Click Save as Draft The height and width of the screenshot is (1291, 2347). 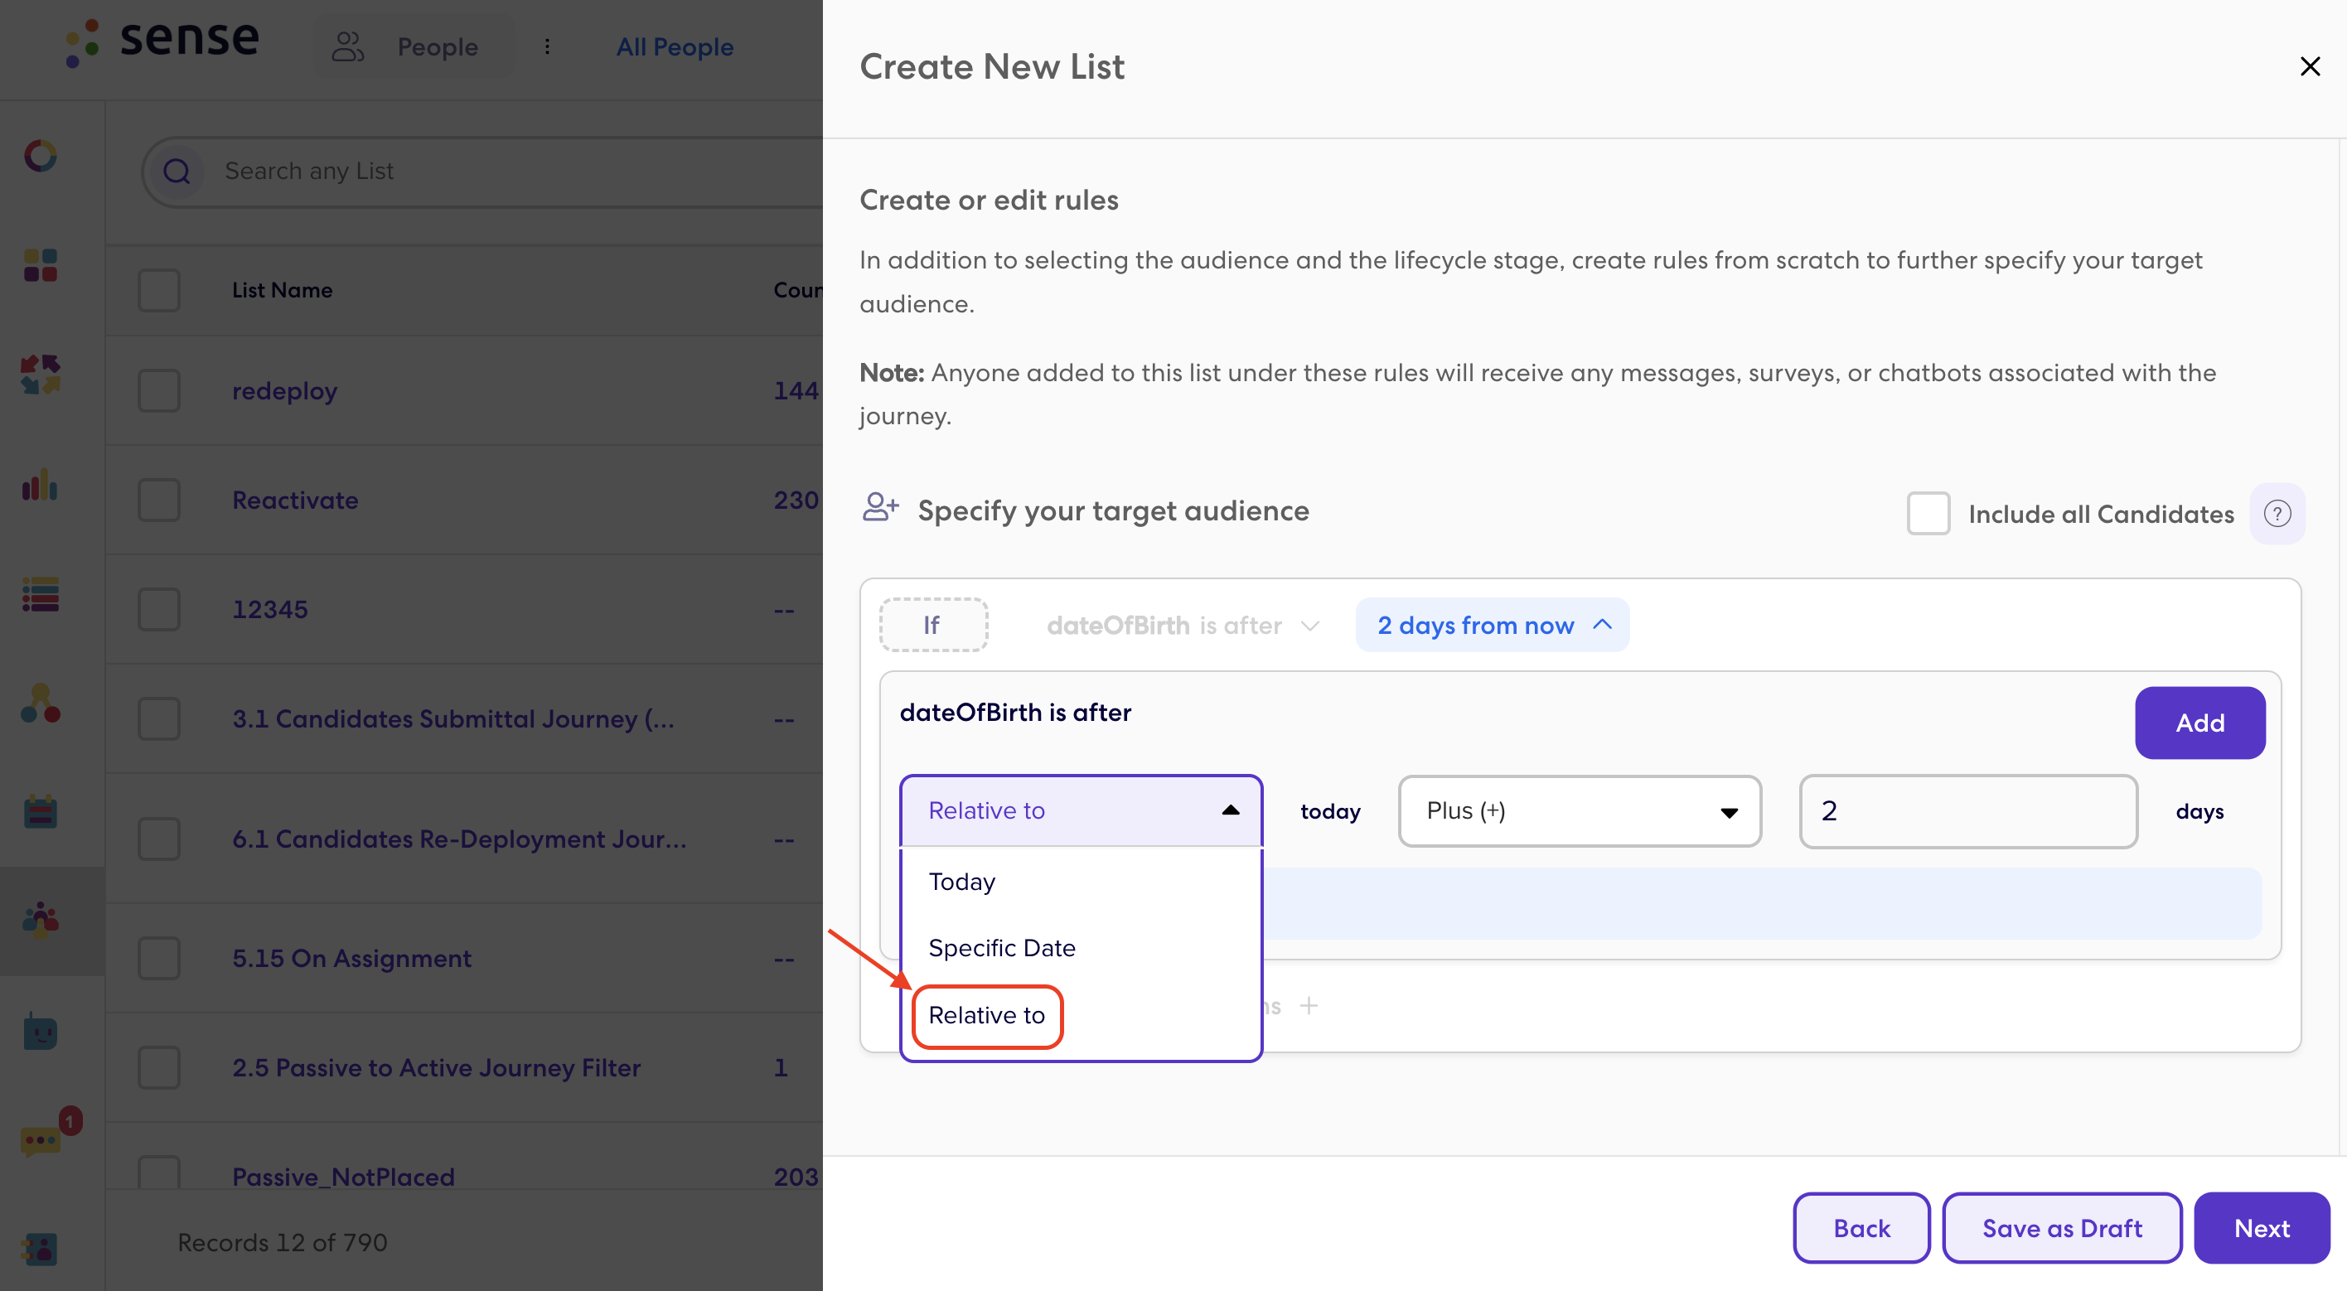pyautogui.click(x=2062, y=1228)
